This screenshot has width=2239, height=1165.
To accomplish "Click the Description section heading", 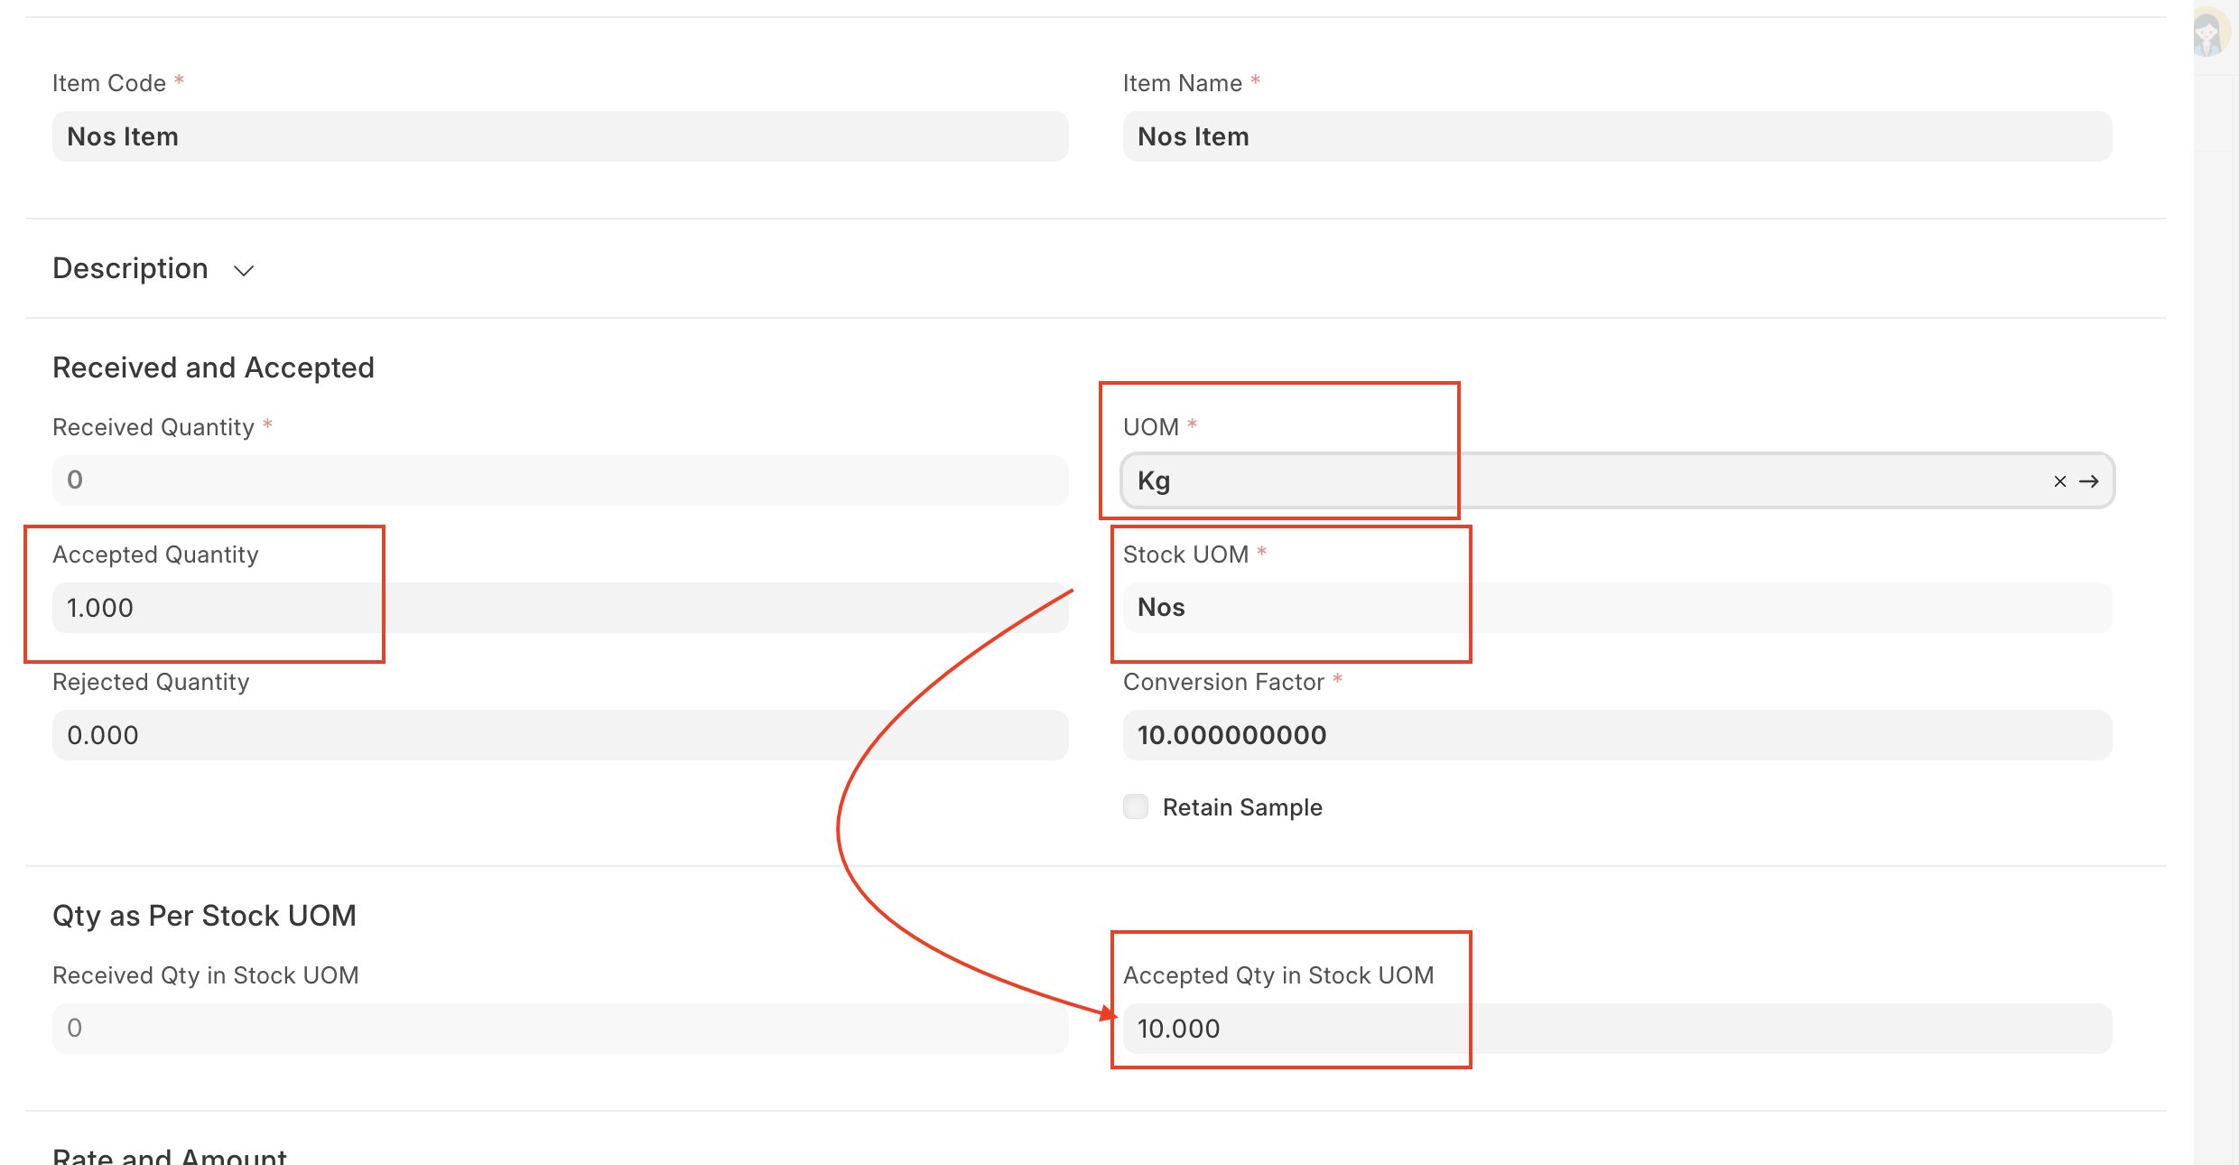I will pyautogui.click(x=131, y=268).
